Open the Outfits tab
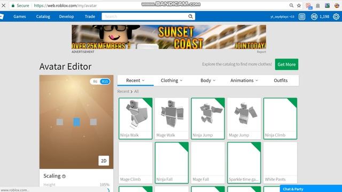Screen dimensions: 342x192 click(281, 81)
